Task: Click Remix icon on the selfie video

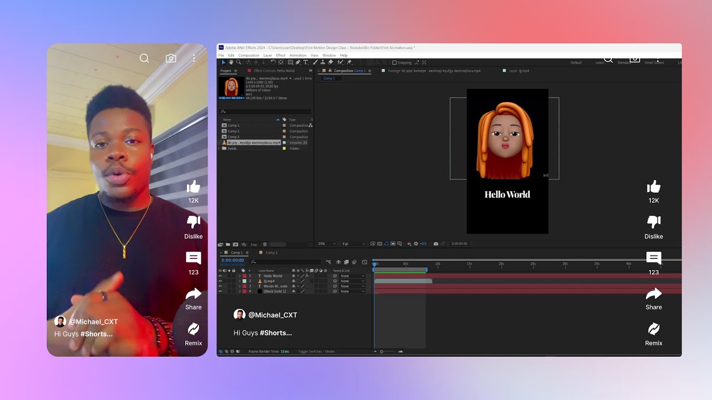Action: (194, 329)
